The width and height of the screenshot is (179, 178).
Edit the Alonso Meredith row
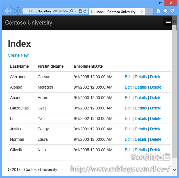tap(128, 87)
